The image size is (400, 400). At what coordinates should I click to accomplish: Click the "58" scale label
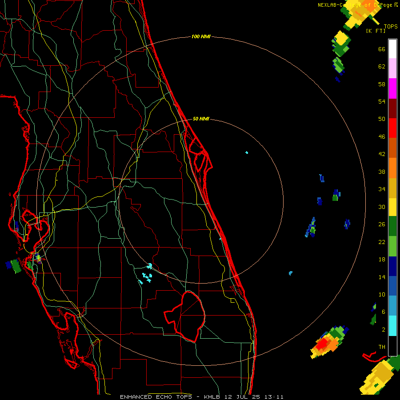(382, 84)
